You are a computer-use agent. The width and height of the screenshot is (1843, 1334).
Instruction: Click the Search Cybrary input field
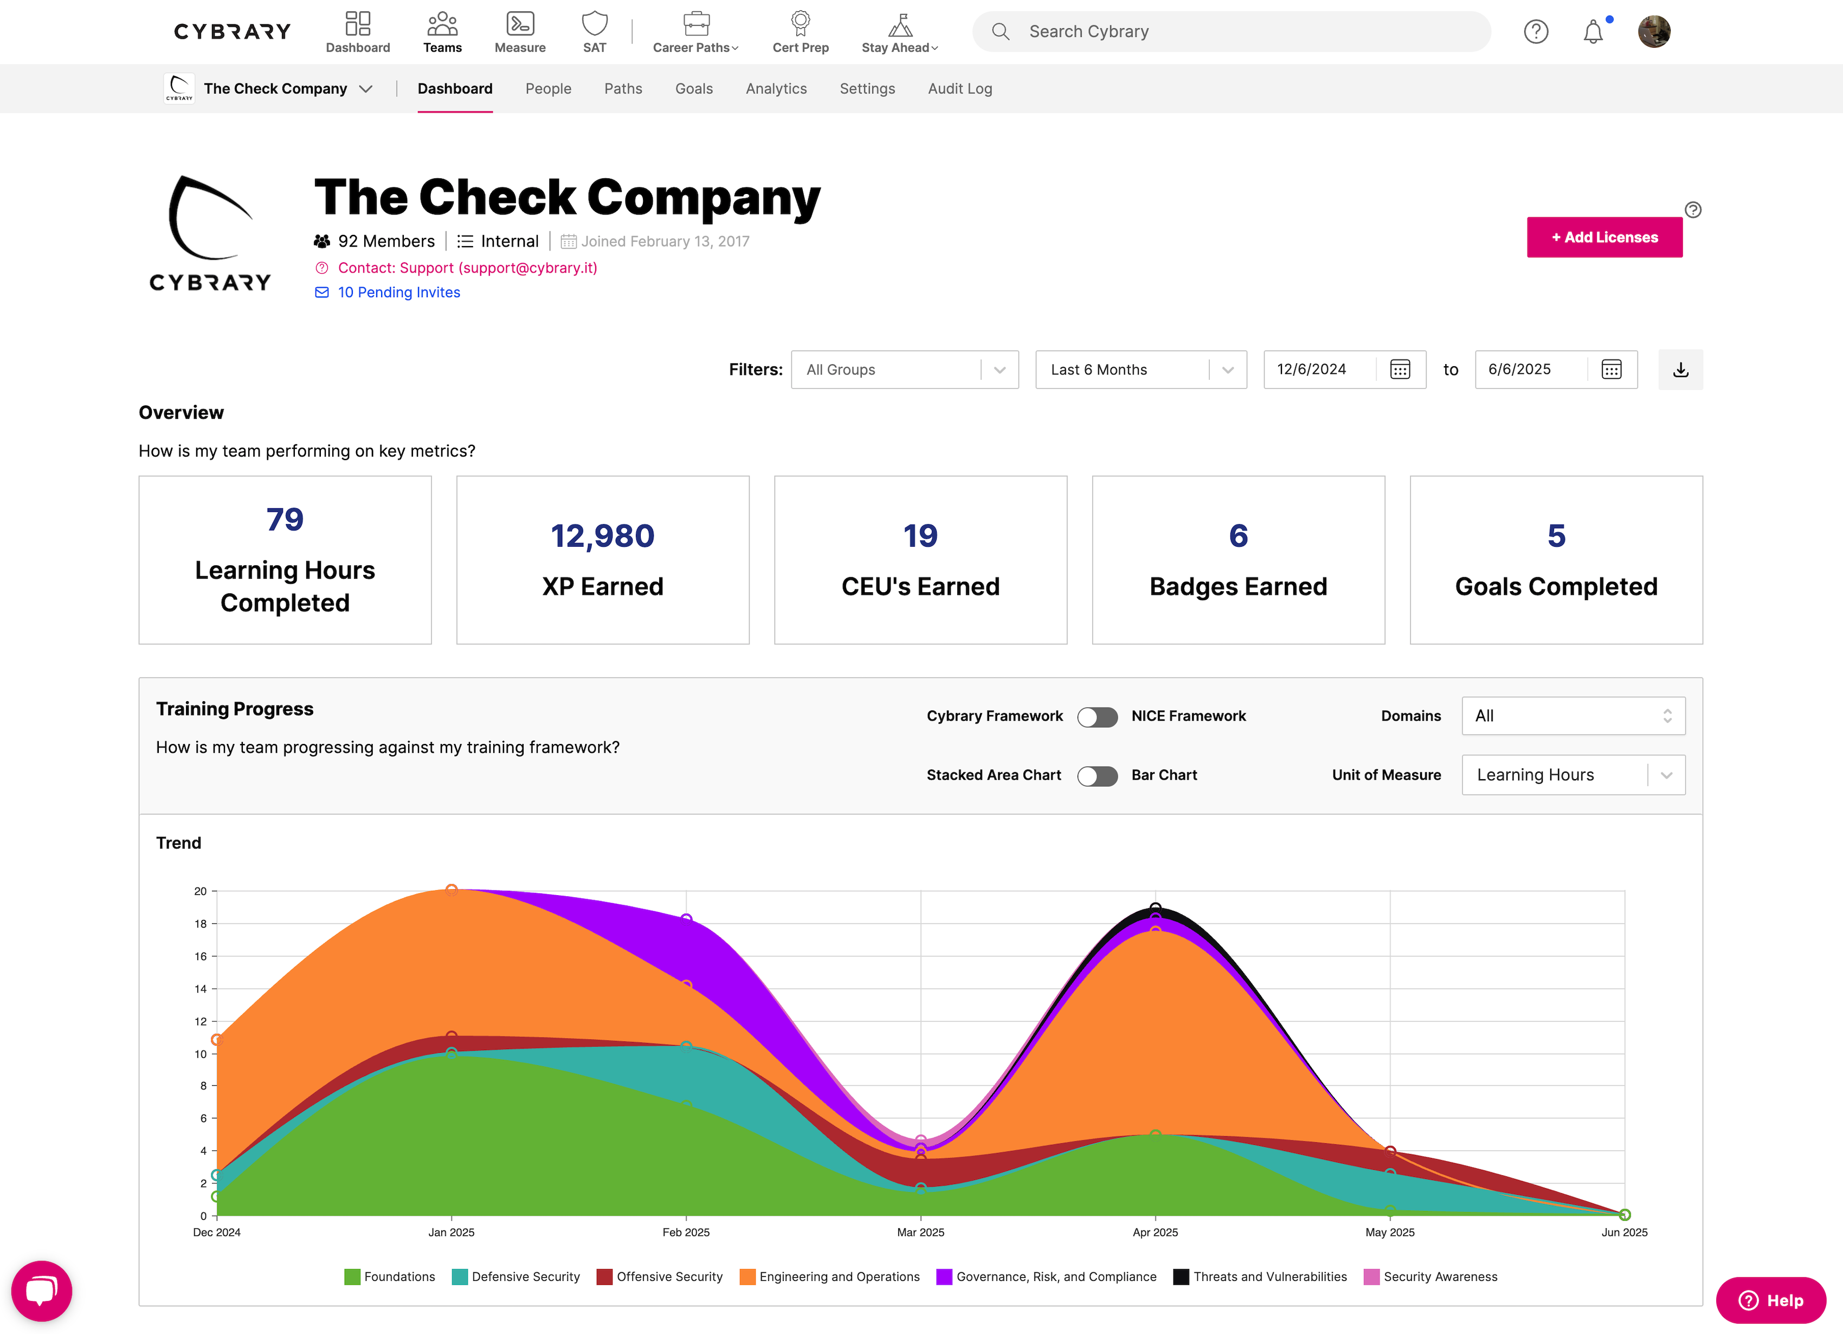pos(1232,31)
